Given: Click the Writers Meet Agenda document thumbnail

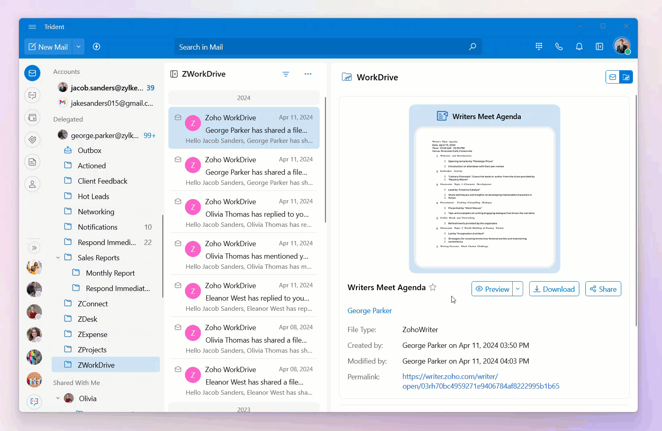Looking at the screenshot, I should [x=484, y=189].
